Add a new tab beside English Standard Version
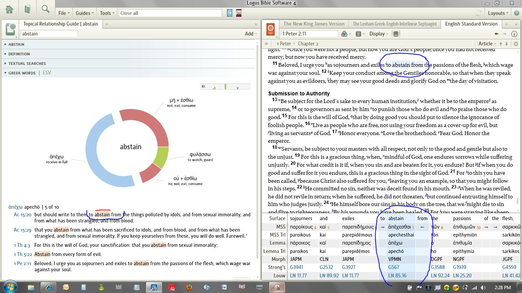 (507, 24)
